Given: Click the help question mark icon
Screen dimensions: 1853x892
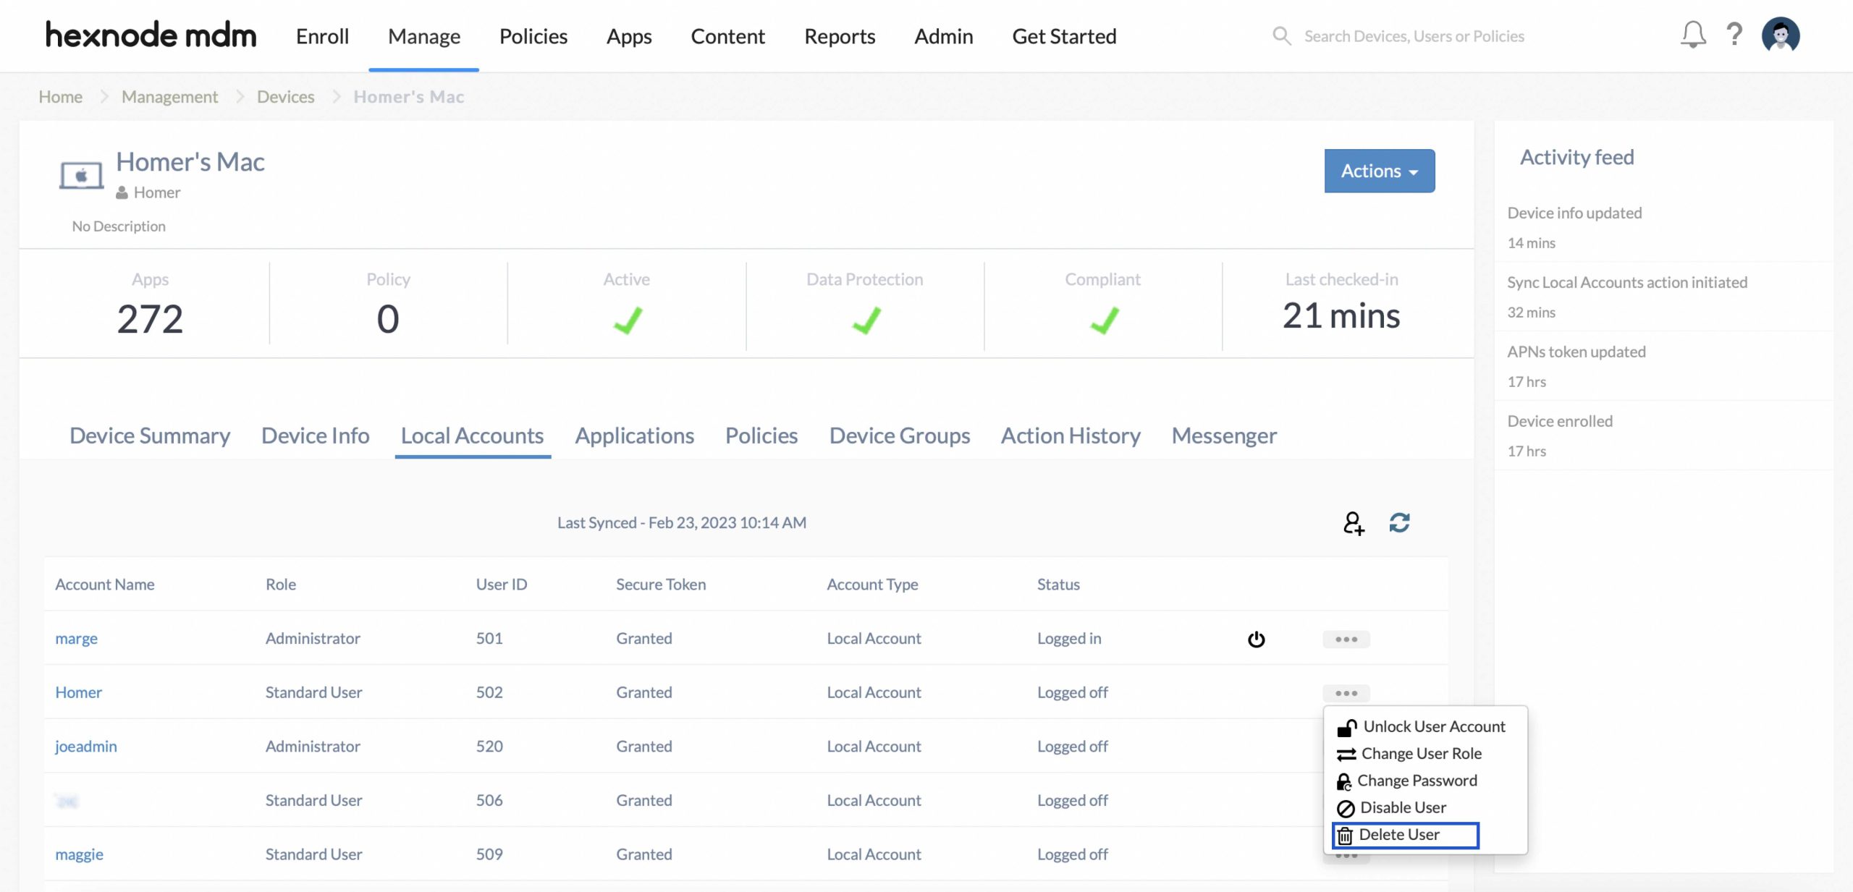Looking at the screenshot, I should [x=1734, y=34].
